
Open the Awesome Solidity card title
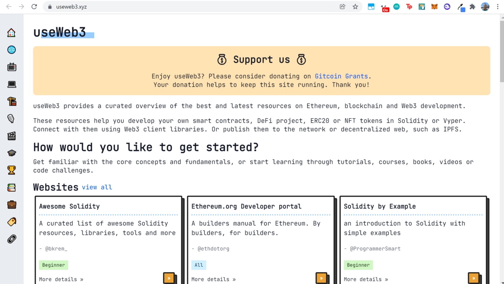(x=69, y=206)
